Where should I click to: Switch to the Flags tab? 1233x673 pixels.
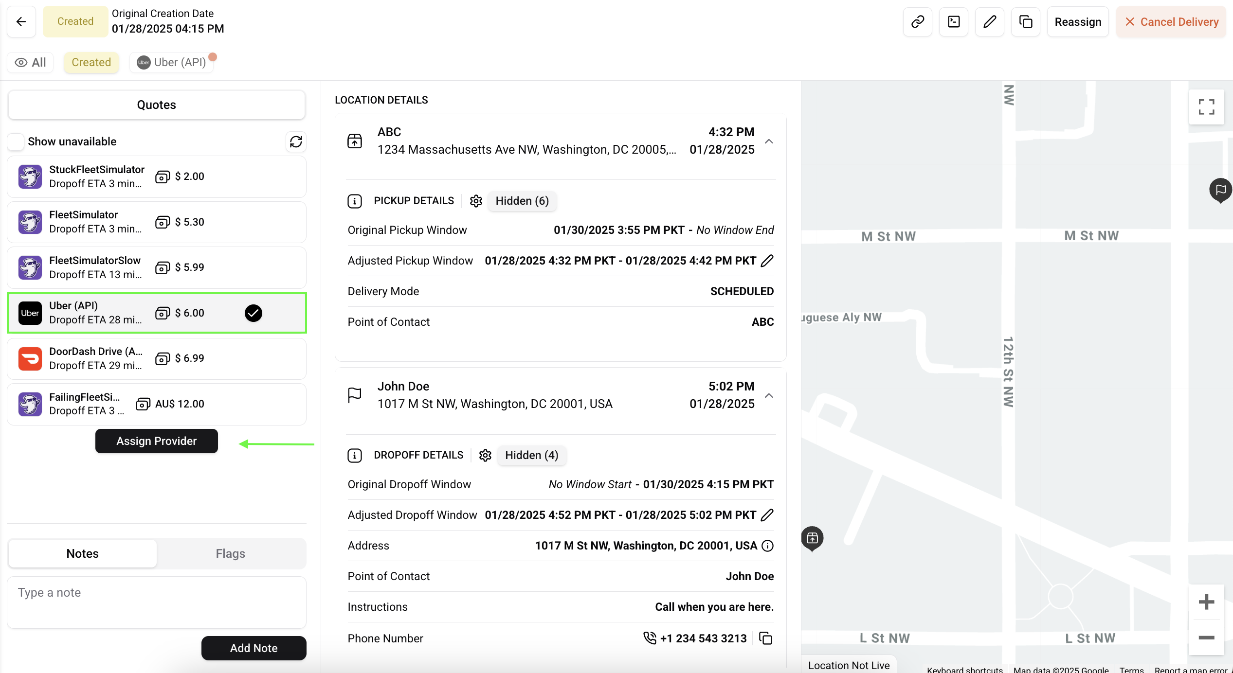pyautogui.click(x=230, y=553)
